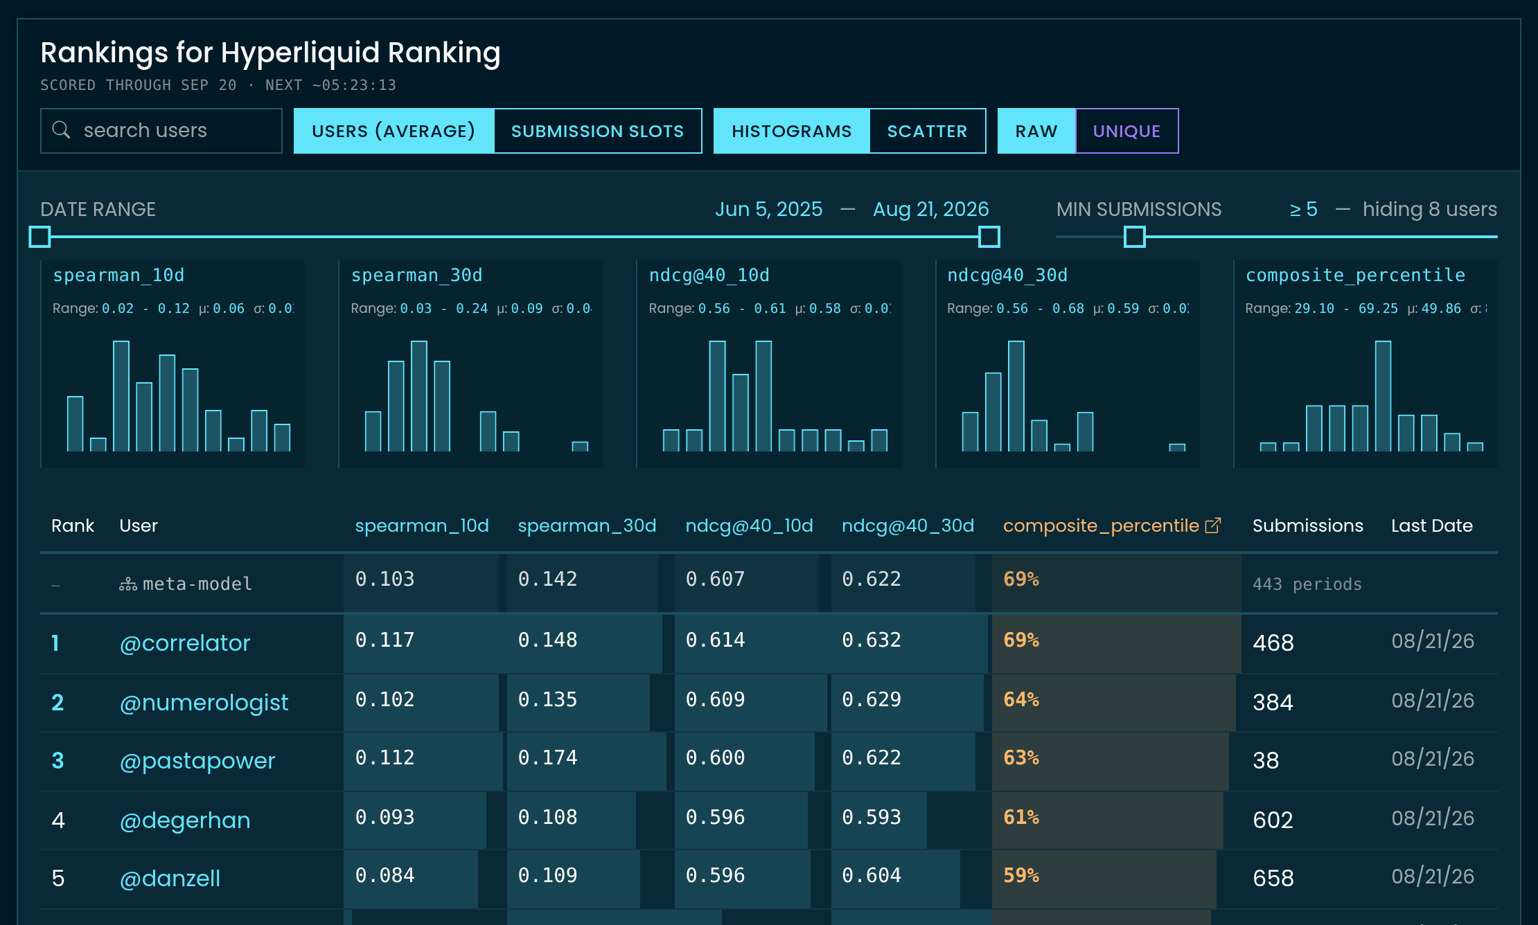Image resolution: width=1538 pixels, height=925 pixels.
Task: Sort by ndcg@40_30d column header
Action: pyautogui.click(x=908, y=526)
